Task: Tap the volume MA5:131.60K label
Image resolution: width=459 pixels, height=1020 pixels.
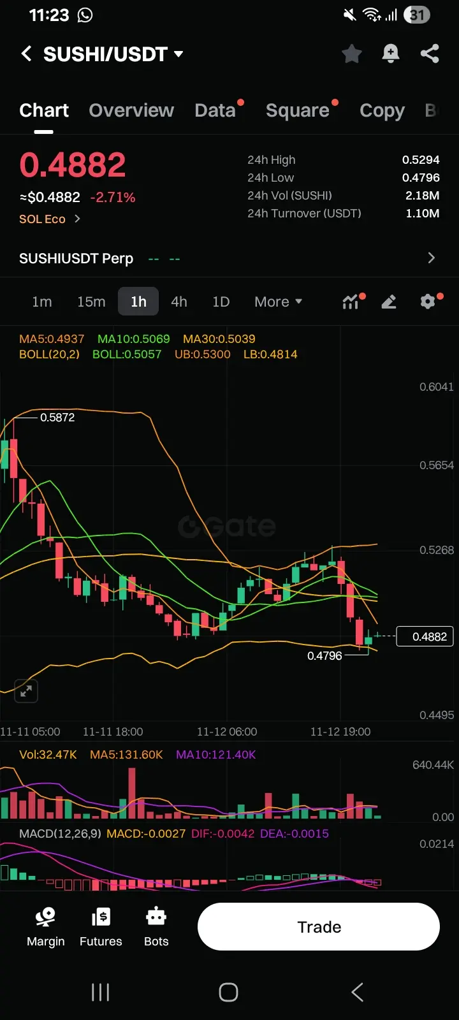Action: [x=126, y=754]
